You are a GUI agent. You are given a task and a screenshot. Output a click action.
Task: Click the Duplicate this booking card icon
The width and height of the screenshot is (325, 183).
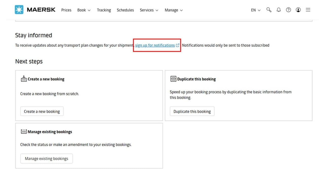(x=173, y=79)
